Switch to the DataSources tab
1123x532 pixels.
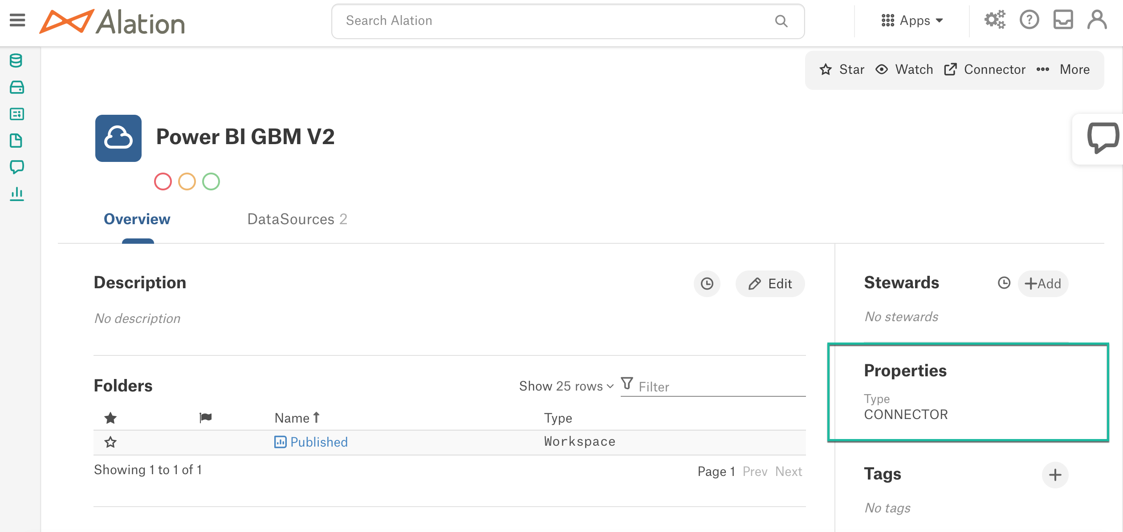[x=297, y=219]
